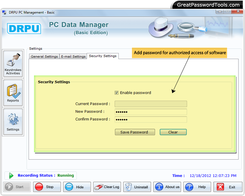
Task: Click the PC Data Manager heading
Action: click(79, 25)
